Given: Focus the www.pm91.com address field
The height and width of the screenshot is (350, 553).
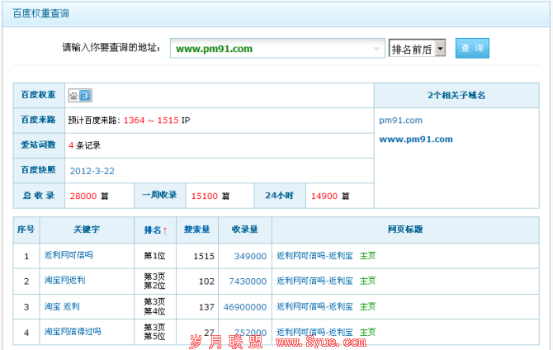Looking at the screenshot, I should point(277,49).
